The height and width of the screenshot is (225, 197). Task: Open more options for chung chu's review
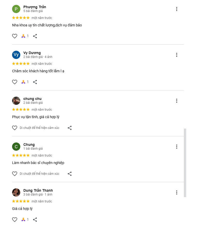coord(177,101)
